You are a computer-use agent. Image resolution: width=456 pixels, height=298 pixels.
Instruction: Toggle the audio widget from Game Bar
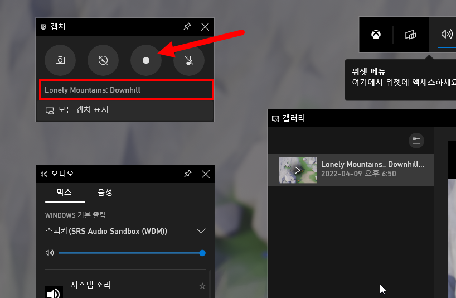(x=447, y=34)
